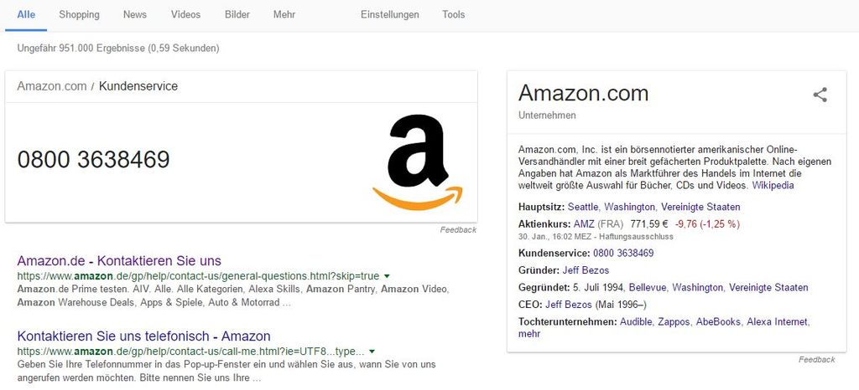
Task: Click Feedback below the knowledge panel
Action: [816, 360]
